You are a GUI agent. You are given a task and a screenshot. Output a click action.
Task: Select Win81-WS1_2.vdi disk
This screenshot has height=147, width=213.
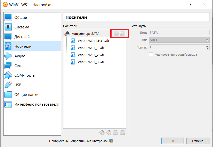(91, 55)
